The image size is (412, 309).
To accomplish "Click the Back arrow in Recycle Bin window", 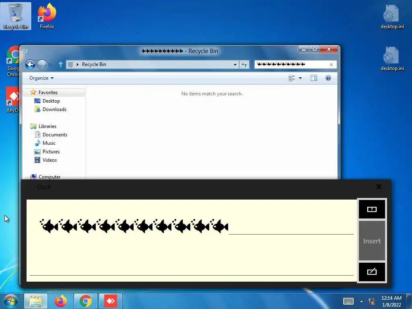I will point(30,64).
